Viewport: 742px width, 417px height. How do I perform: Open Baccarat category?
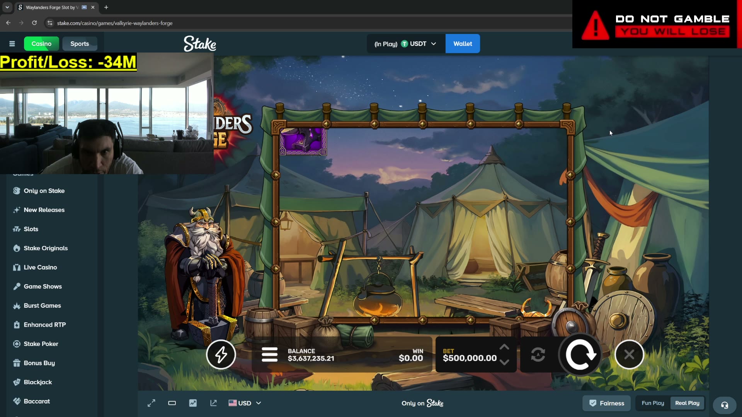pyautogui.click(x=37, y=401)
